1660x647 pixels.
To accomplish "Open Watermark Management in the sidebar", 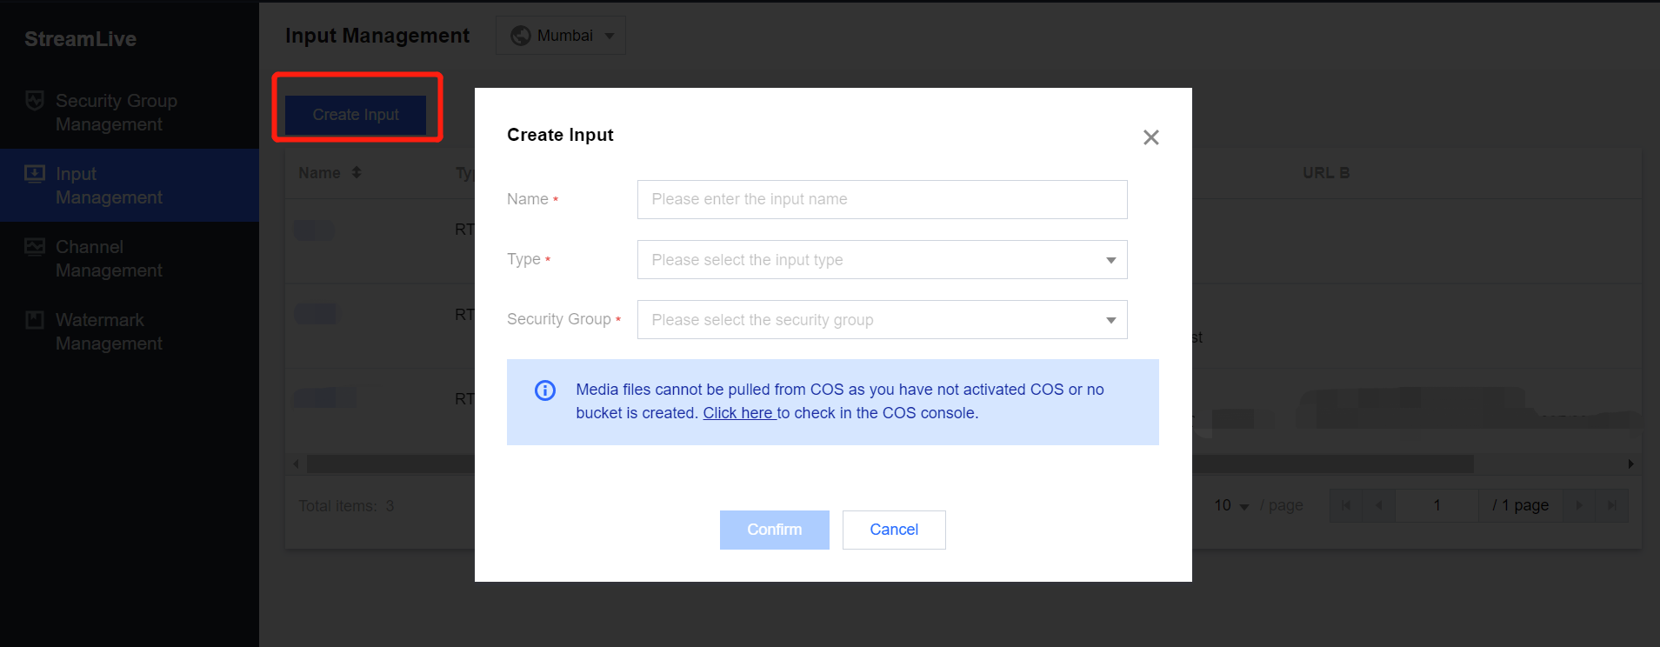I will (109, 332).
